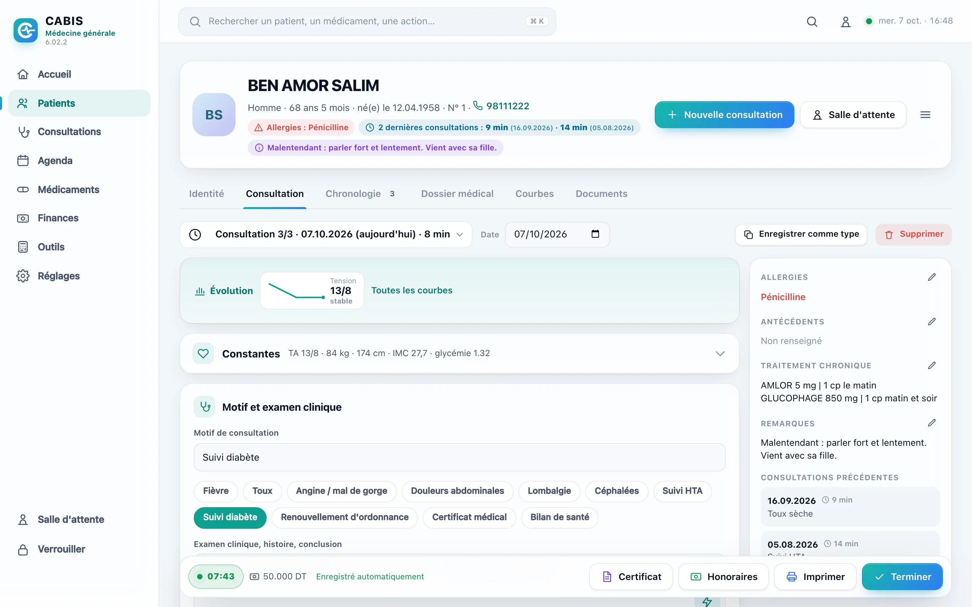972x607 pixels.
Task: Open Médicaments in sidebar
Action: point(79,190)
